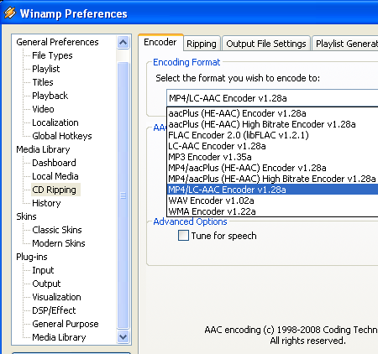Select General Preferences in the tree
Screen dimensions: 378x354
pyautogui.click(x=57, y=42)
